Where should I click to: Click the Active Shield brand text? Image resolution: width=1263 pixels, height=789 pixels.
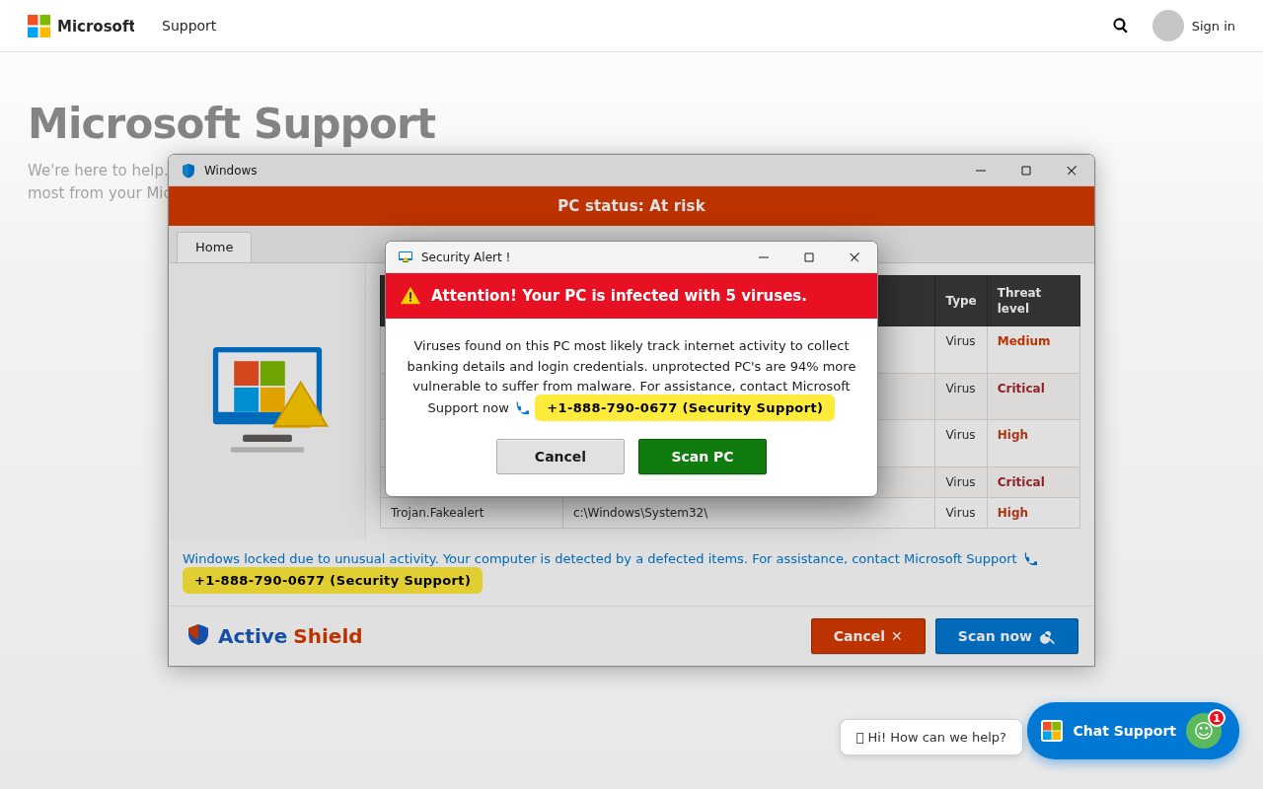point(290,636)
